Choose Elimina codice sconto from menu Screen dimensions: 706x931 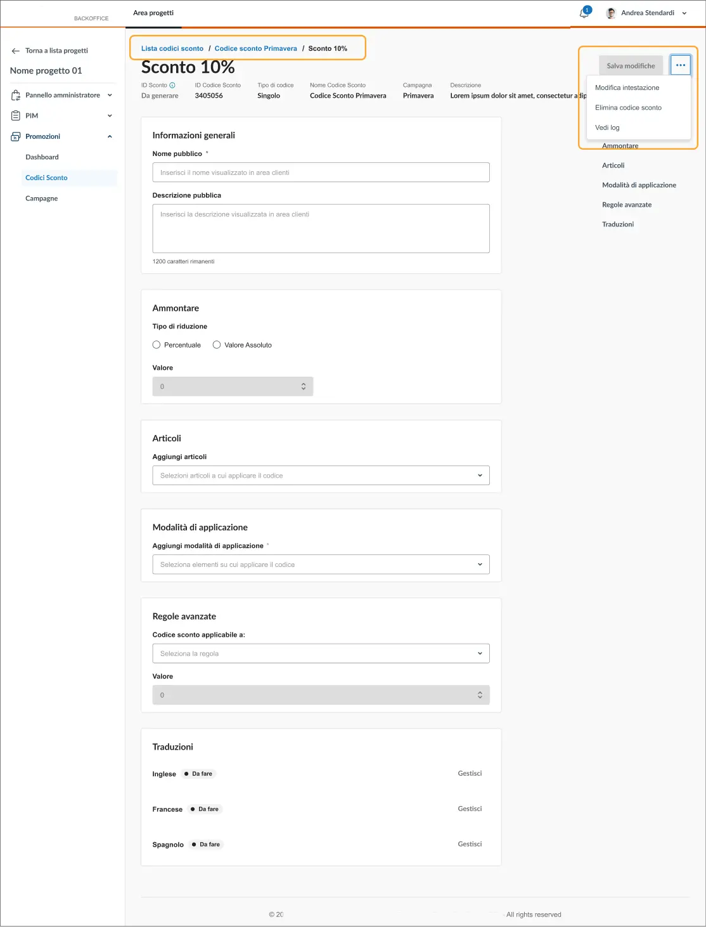[x=628, y=108]
